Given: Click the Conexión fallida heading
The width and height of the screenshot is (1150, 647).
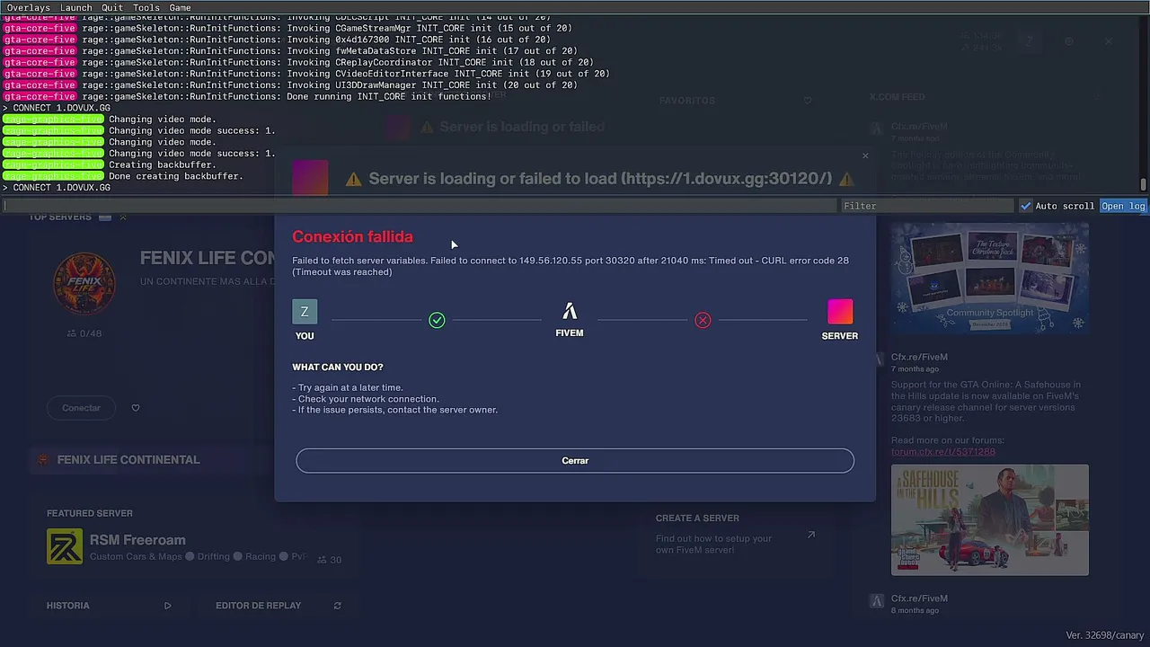Looking at the screenshot, I should click(352, 236).
